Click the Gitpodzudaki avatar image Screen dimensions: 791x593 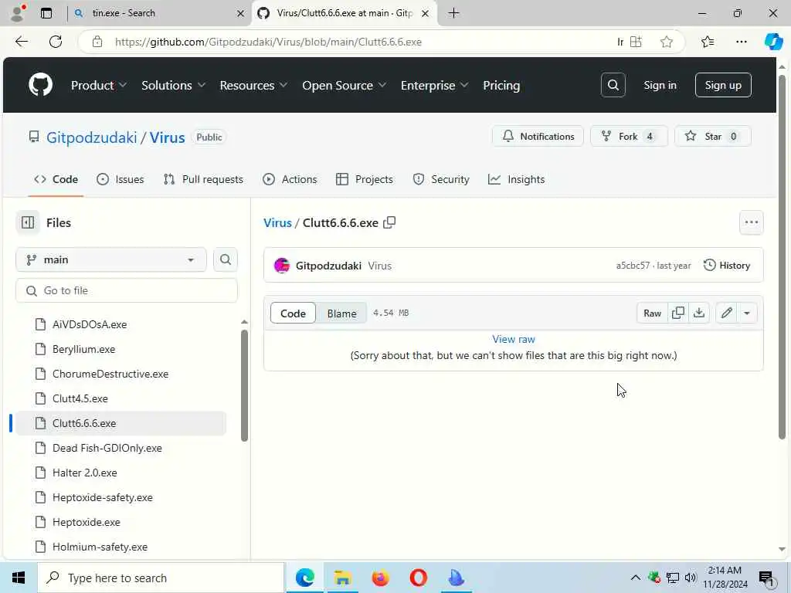(x=281, y=266)
